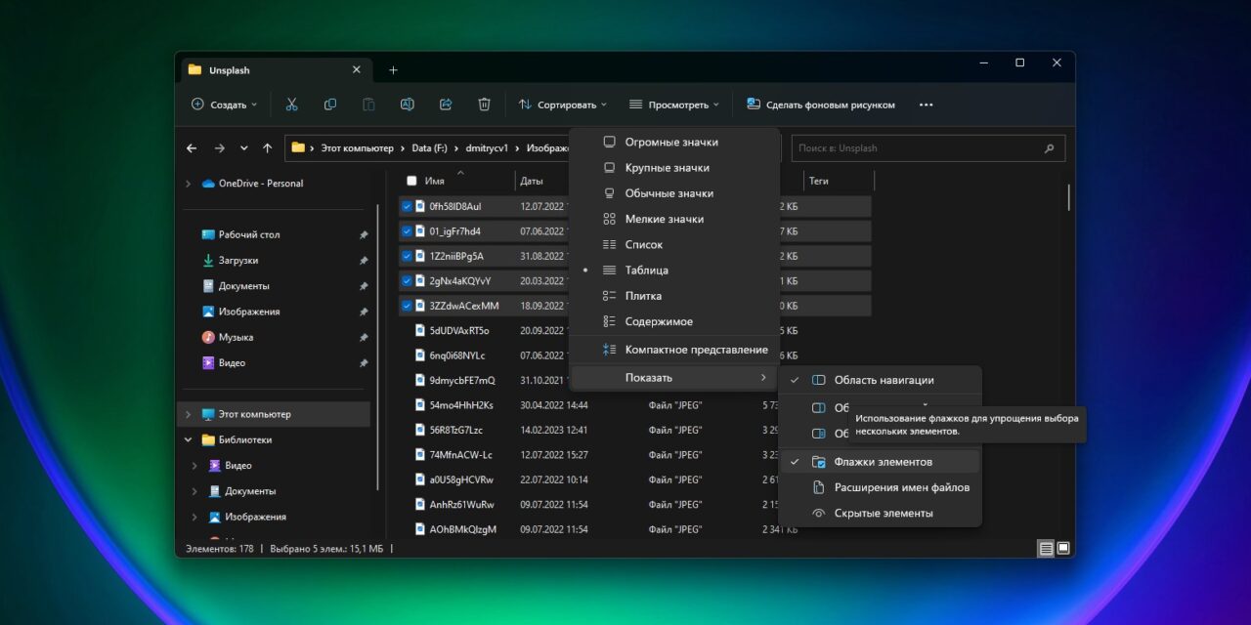The width and height of the screenshot is (1251, 625).
Task: Open the «Создать» dropdown
Action: tap(223, 104)
